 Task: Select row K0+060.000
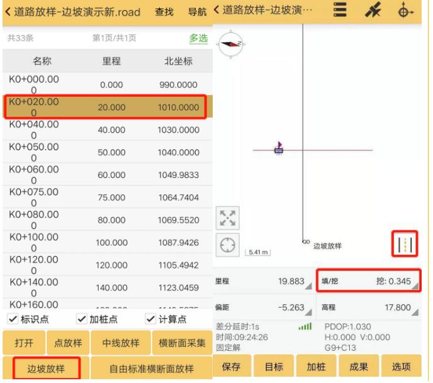tap(108, 175)
